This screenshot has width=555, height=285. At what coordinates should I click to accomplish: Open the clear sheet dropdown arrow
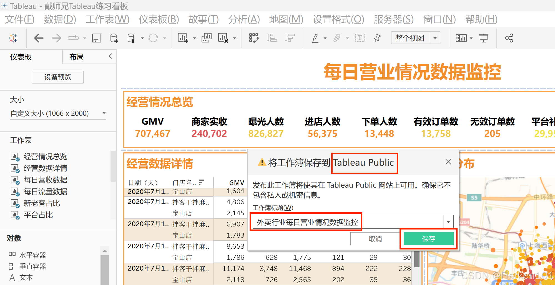(235, 38)
